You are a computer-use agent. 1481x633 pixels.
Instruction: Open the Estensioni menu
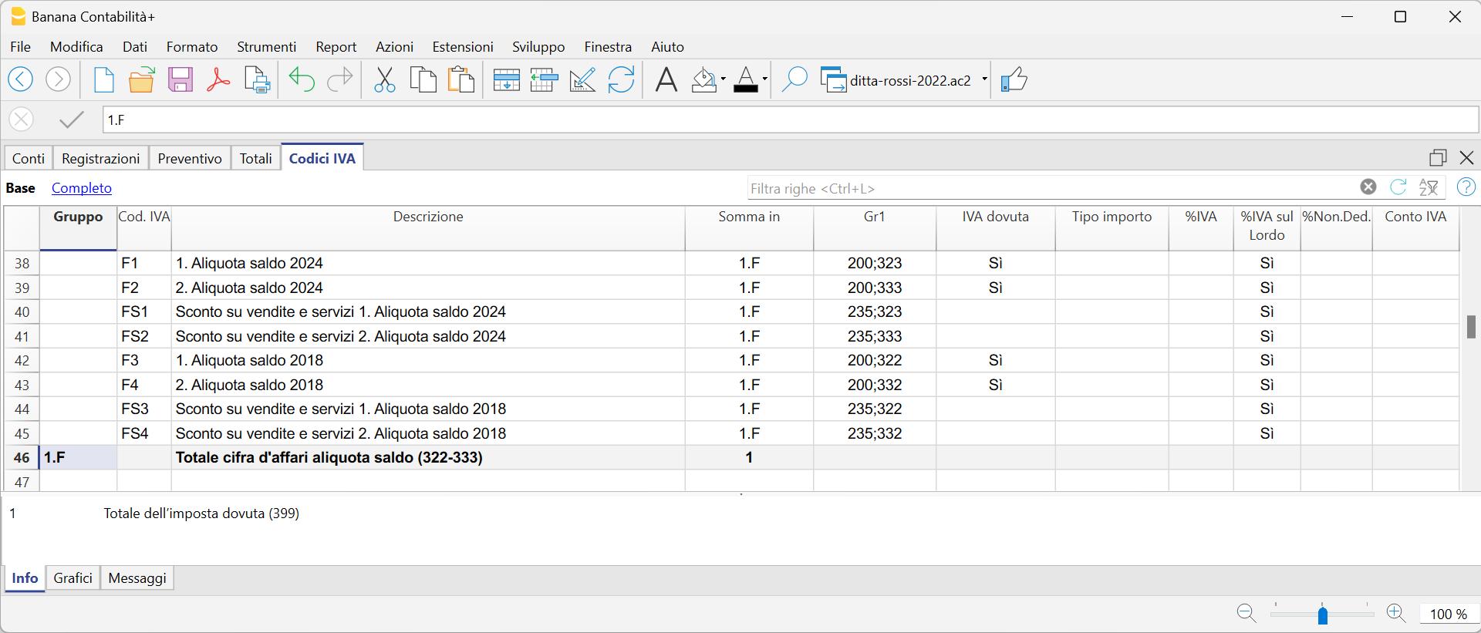[462, 47]
